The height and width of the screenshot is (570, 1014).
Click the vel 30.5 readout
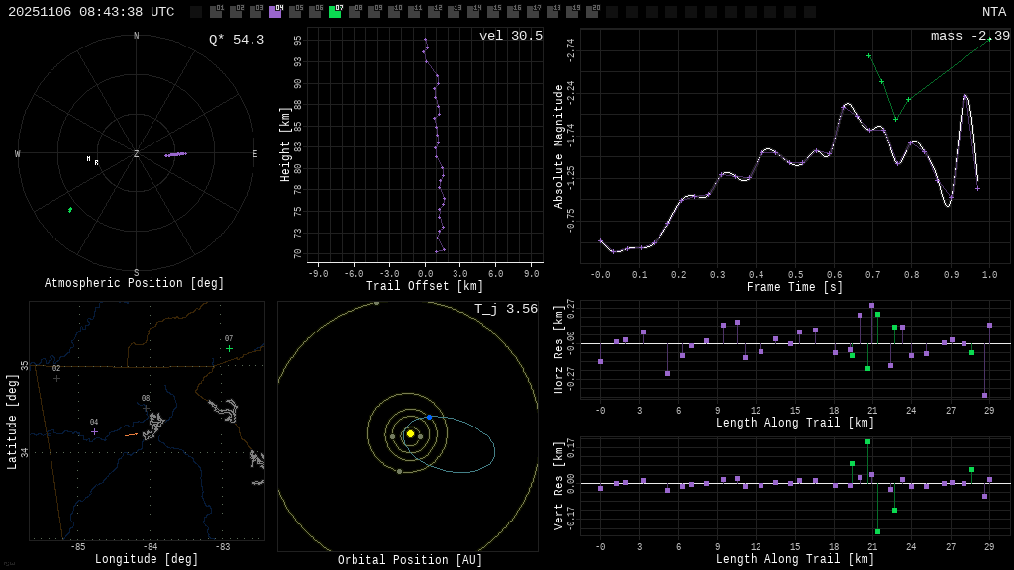tap(510, 36)
